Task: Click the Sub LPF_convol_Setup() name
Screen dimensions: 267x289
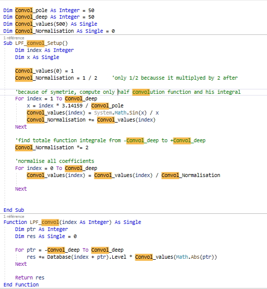Action: coord(41,43)
